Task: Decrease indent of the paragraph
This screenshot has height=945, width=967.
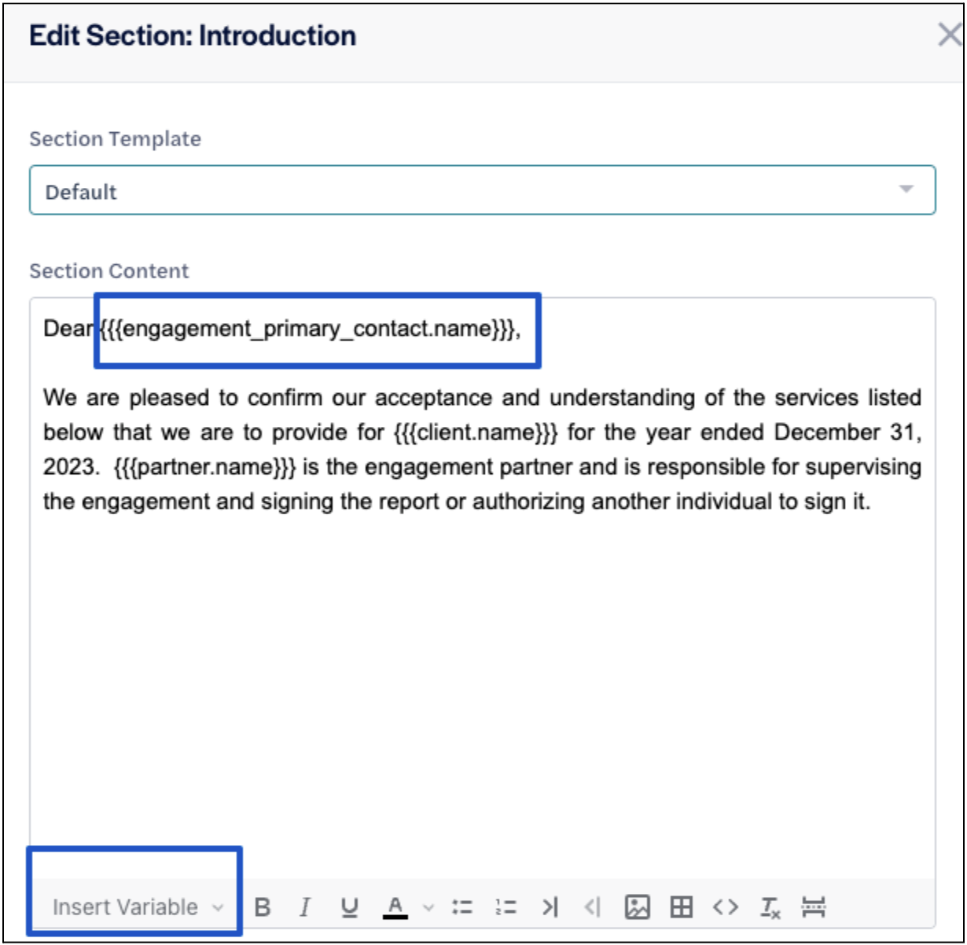Action: (x=593, y=907)
